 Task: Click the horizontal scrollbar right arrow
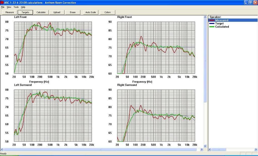coord(202,149)
